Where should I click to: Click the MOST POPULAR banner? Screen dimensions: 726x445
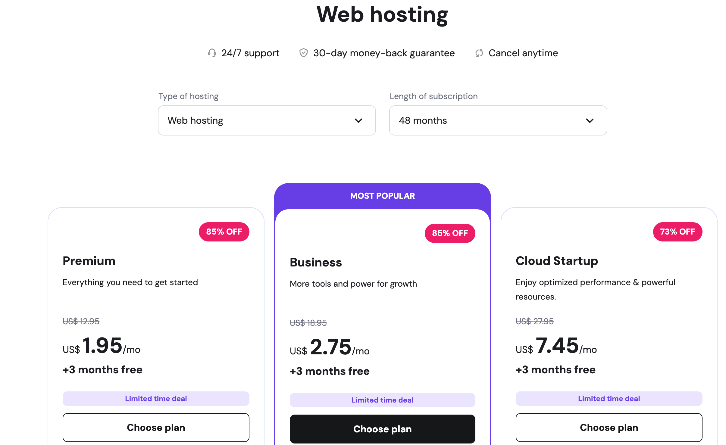tap(382, 195)
